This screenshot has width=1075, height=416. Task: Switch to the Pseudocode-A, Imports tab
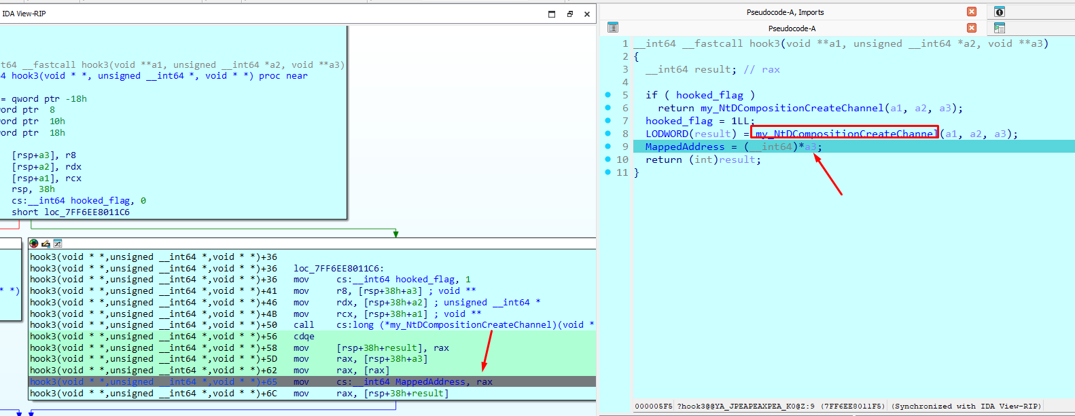pos(785,12)
